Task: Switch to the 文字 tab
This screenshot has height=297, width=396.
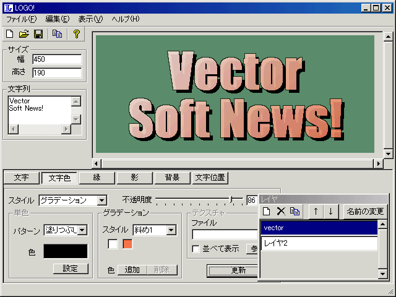Action: click(22, 178)
